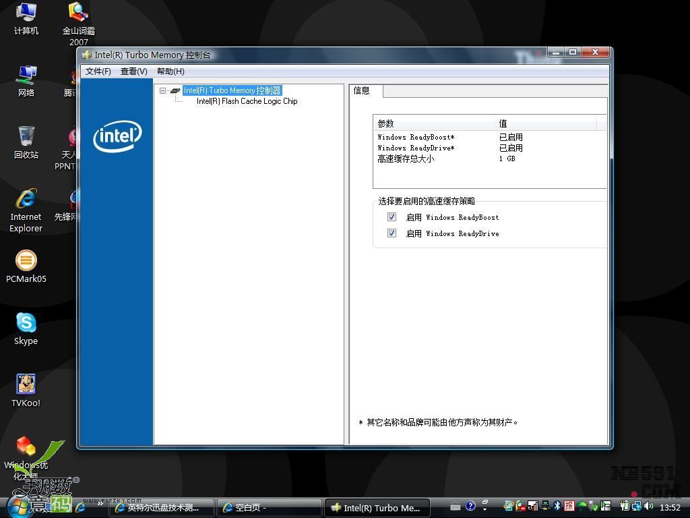Viewport: 690px width, 518px height.
Task: Click the 网络 network desktop icon
Action: click(26, 75)
